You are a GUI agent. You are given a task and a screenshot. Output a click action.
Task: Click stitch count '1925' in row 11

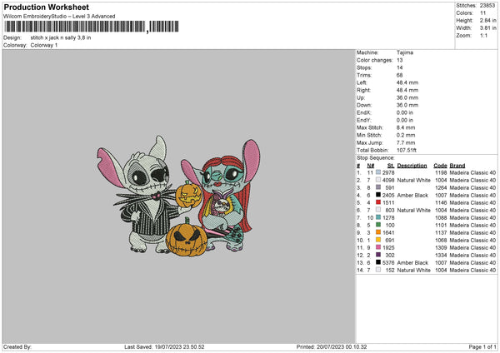tap(388, 247)
